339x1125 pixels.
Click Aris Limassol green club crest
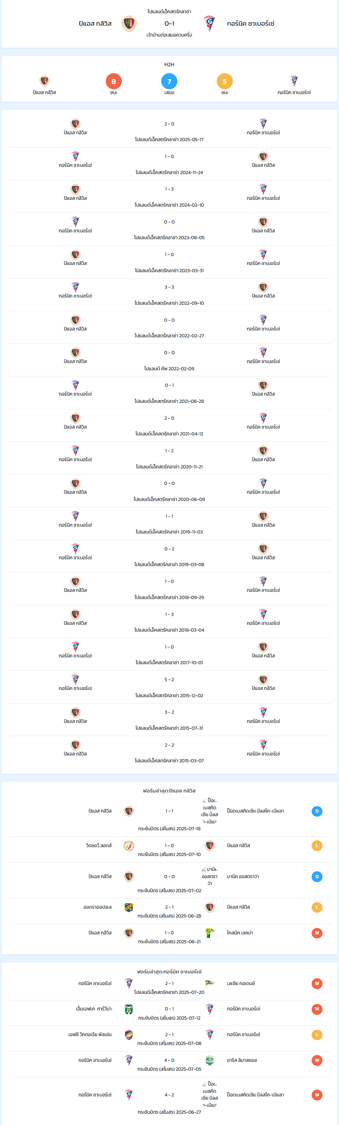[x=210, y=1060]
